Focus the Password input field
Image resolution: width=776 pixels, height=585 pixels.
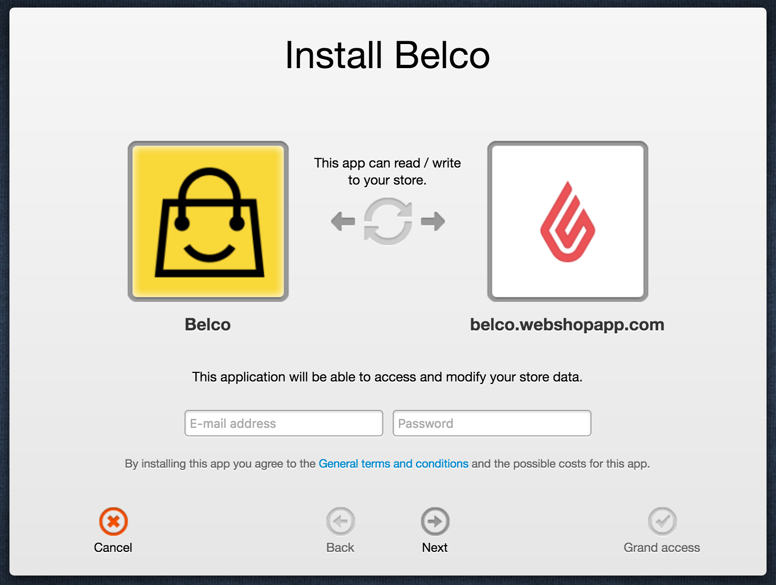492,423
